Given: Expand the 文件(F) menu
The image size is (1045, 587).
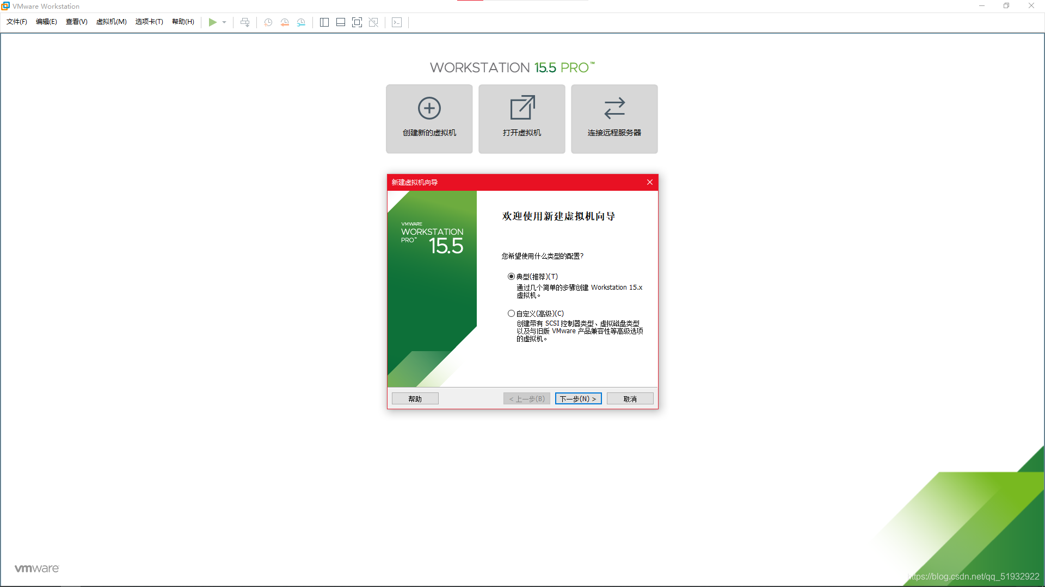Looking at the screenshot, I should [x=16, y=22].
